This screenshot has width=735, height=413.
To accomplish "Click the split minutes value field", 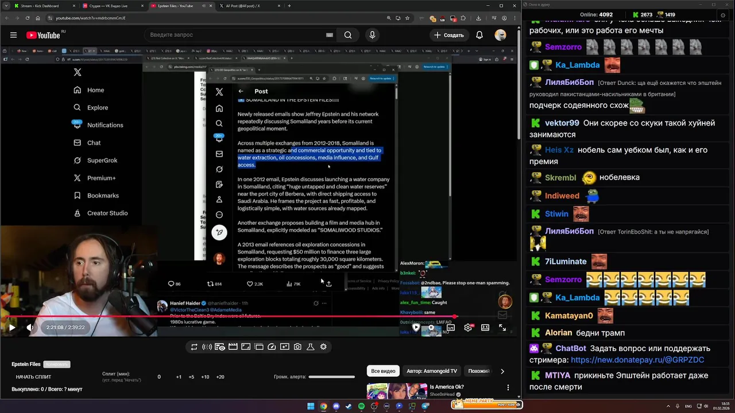I will (159, 377).
